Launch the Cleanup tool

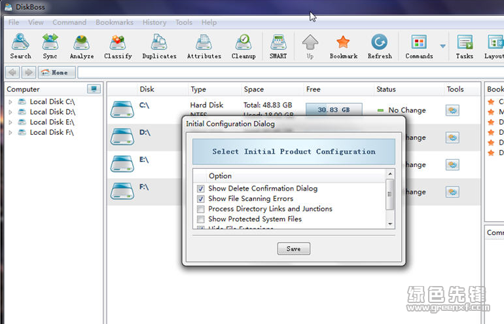pyautogui.click(x=243, y=46)
